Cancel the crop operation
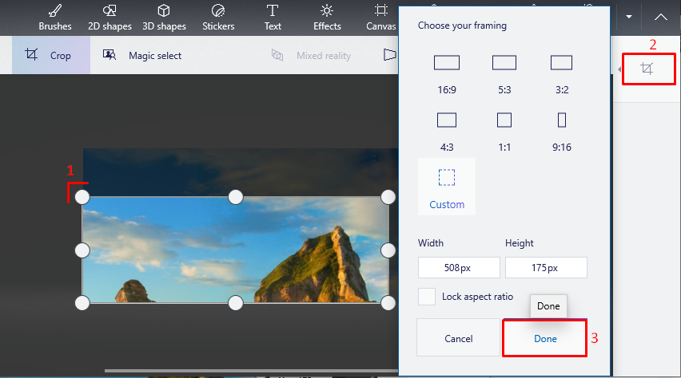 458,339
